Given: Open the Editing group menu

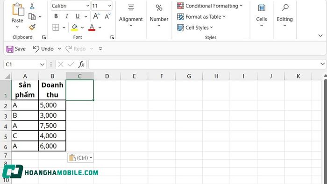Looking at the screenshot, I should click(284, 16).
